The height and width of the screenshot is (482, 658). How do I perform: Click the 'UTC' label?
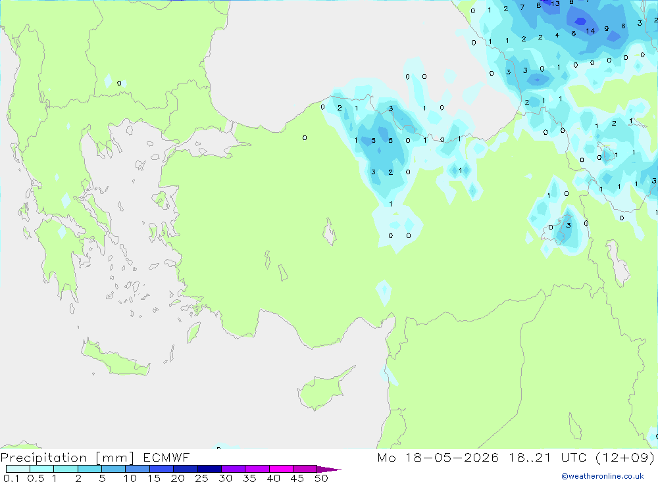(574, 457)
